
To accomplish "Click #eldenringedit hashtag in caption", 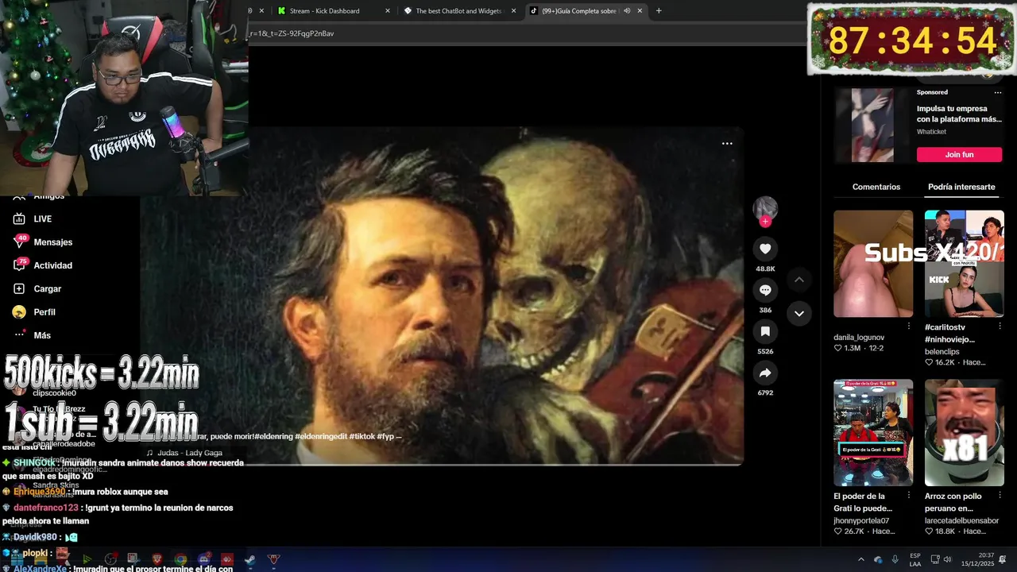I will tap(322, 437).
